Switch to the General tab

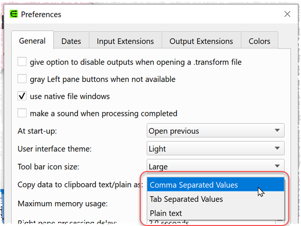[32, 41]
